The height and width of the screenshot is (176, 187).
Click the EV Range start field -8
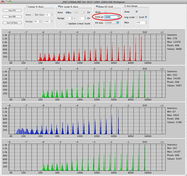coord(68,18)
